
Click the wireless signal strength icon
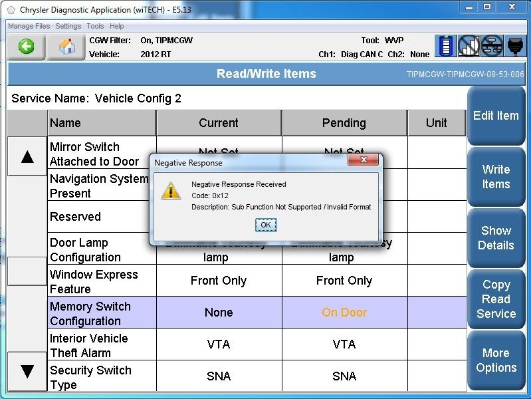(469, 45)
